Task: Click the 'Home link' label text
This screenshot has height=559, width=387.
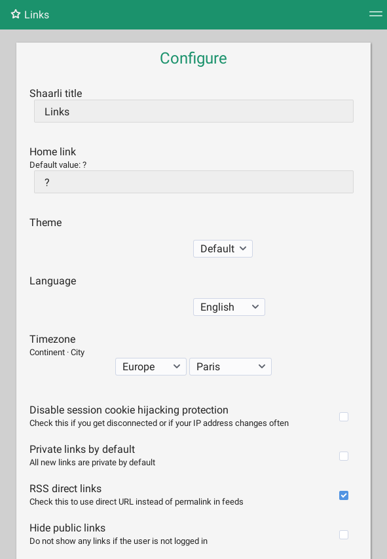Action: pos(53,151)
